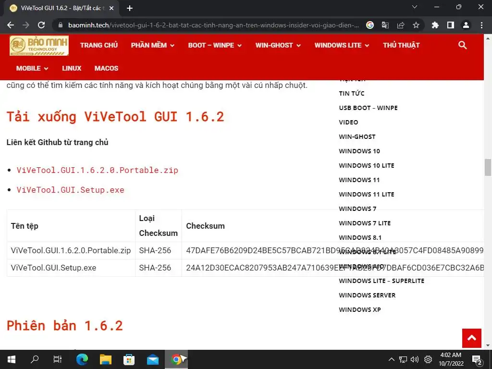Viewport: 492px width, 369px height.
Task: Open WINDOWS SERVER category link
Action: [x=367, y=295]
